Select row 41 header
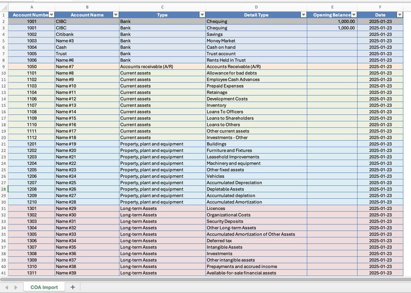 click(4, 273)
